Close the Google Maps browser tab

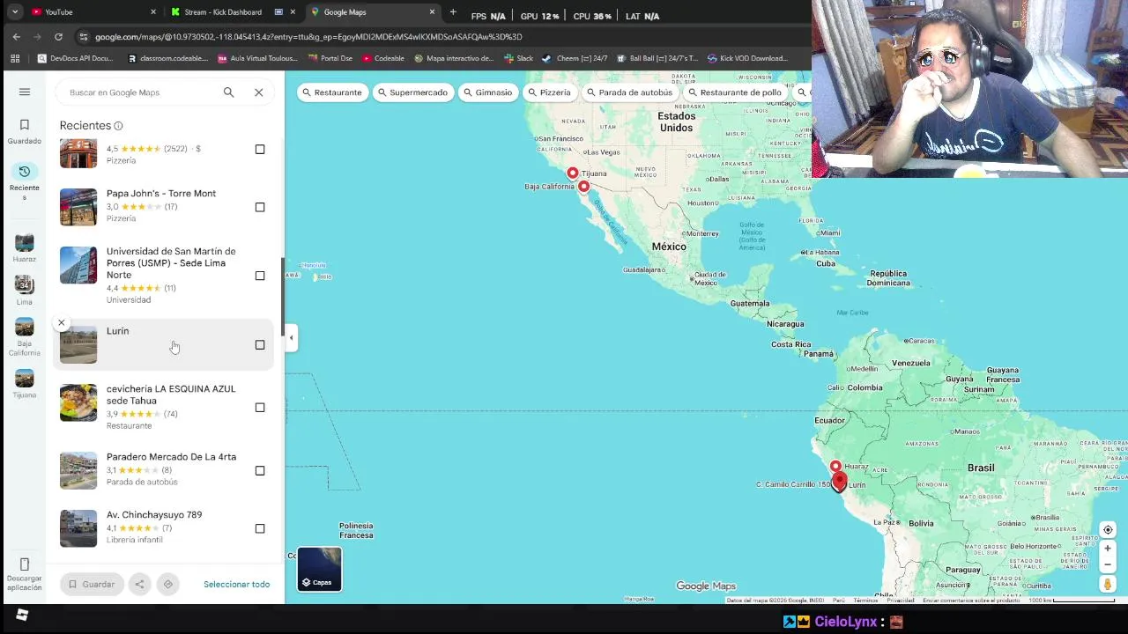(x=432, y=11)
